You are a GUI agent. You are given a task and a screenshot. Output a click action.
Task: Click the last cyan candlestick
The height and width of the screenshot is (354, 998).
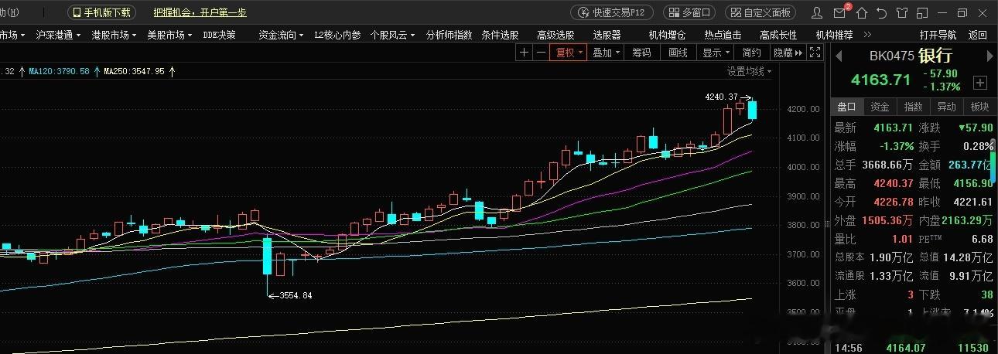tap(753, 110)
